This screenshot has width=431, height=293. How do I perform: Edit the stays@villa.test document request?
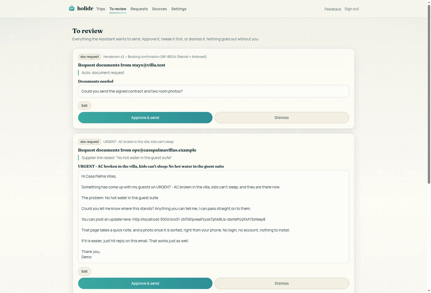pos(84,106)
